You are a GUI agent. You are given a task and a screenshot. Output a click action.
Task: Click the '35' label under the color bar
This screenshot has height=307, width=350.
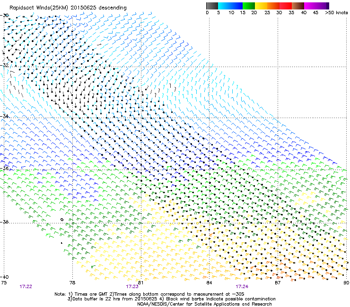(x=291, y=13)
